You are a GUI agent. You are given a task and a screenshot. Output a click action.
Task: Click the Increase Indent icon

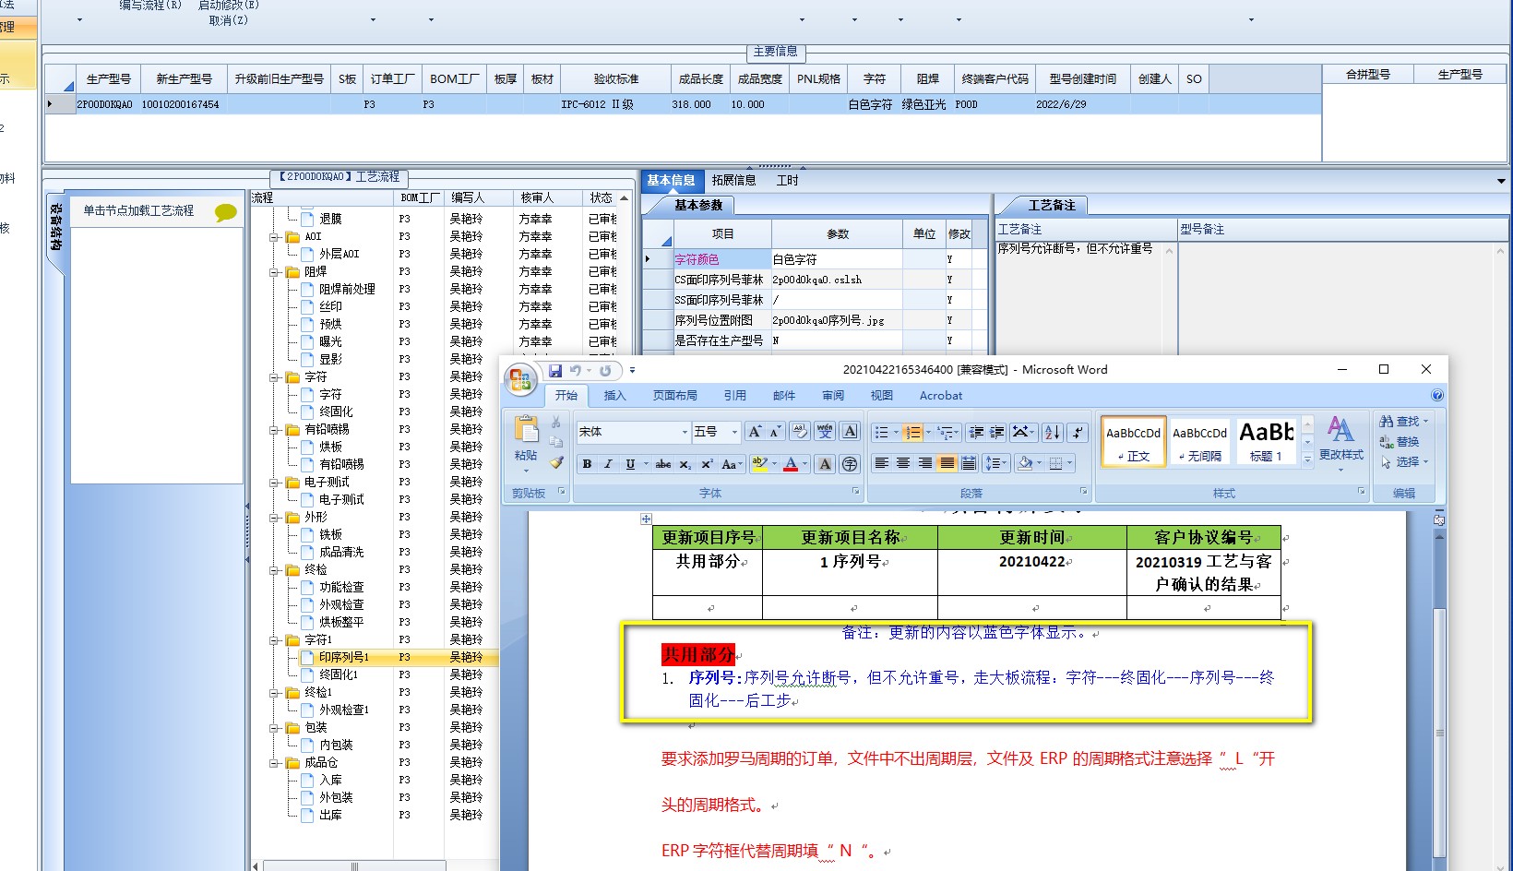997,432
